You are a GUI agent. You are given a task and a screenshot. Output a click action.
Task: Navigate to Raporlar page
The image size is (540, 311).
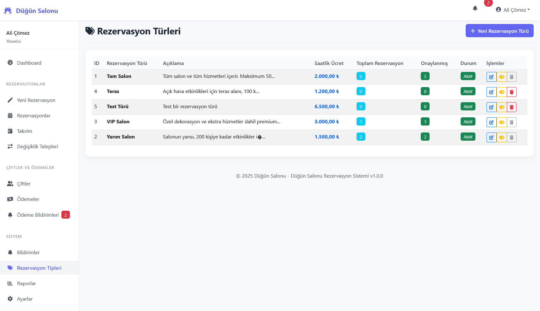tap(27, 283)
